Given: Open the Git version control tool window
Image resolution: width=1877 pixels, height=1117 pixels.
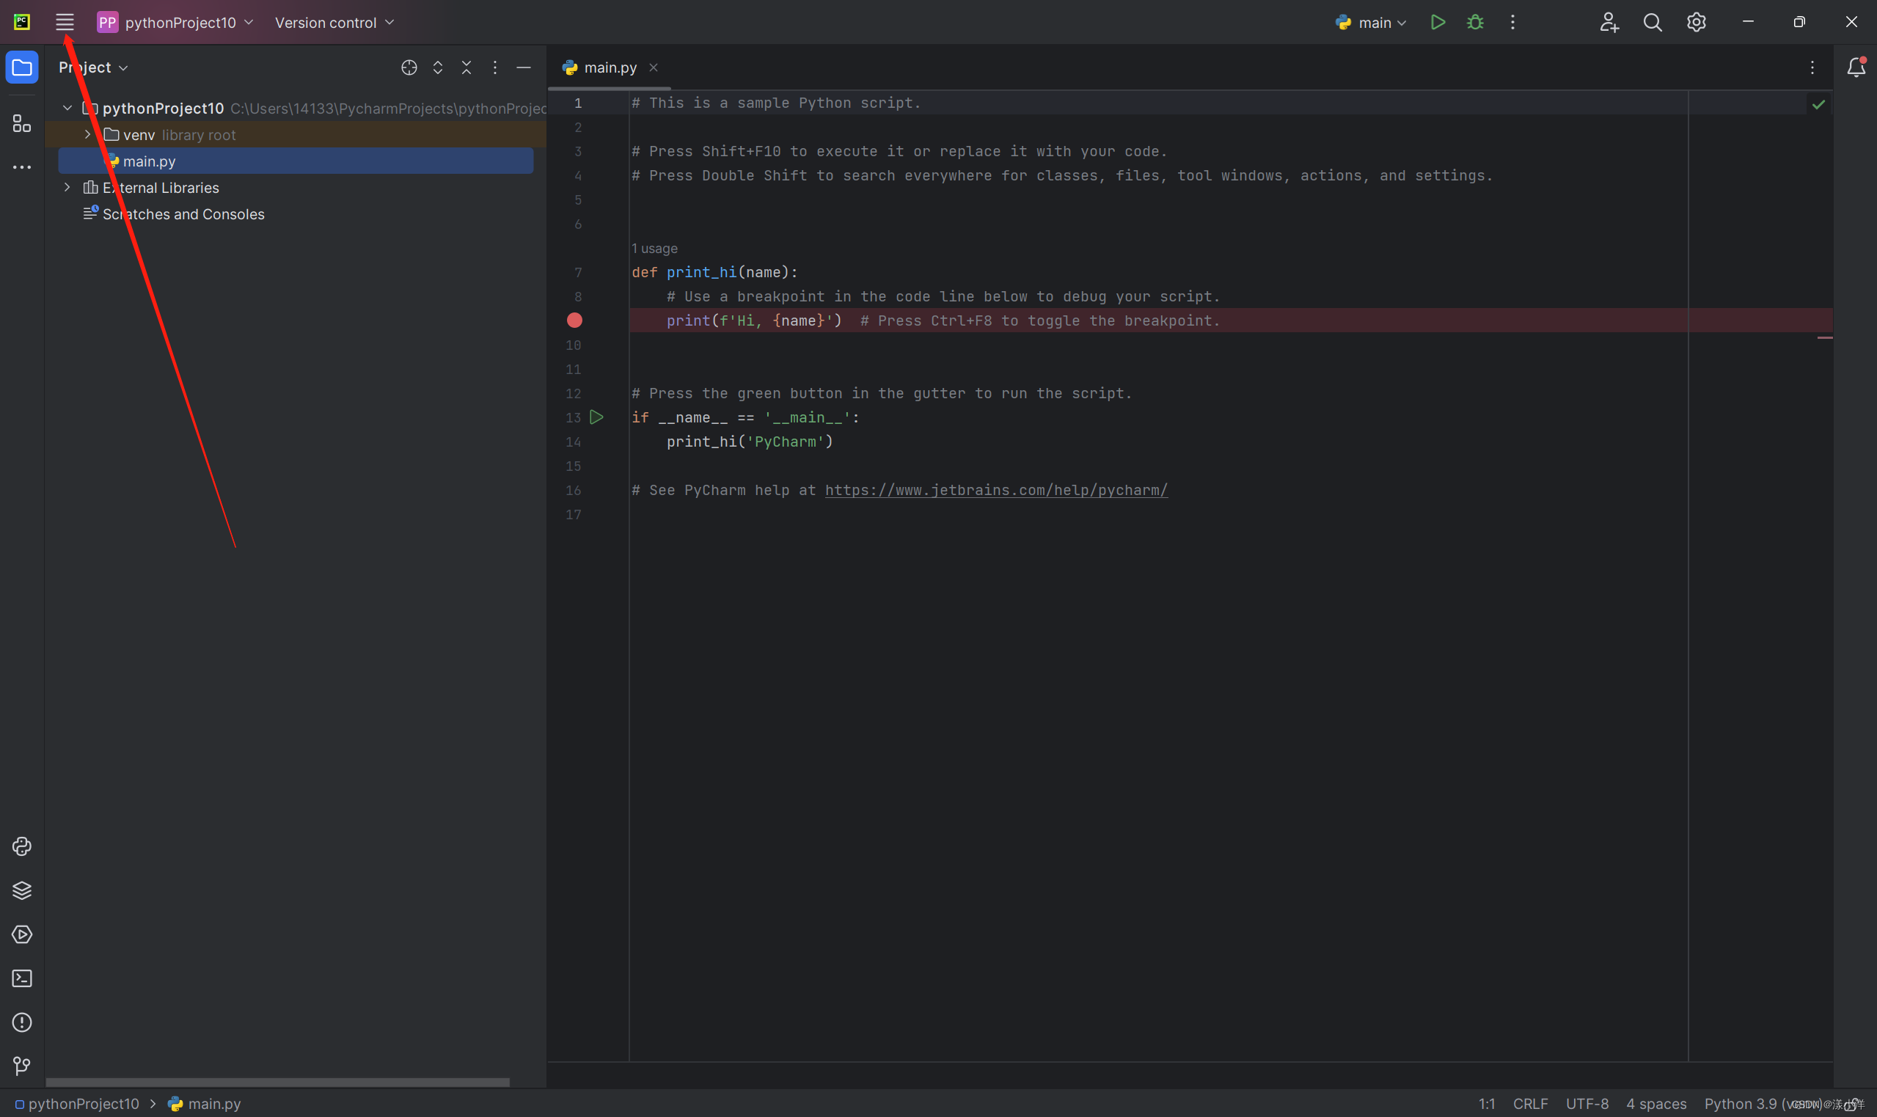Looking at the screenshot, I should (x=22, y=1066).
